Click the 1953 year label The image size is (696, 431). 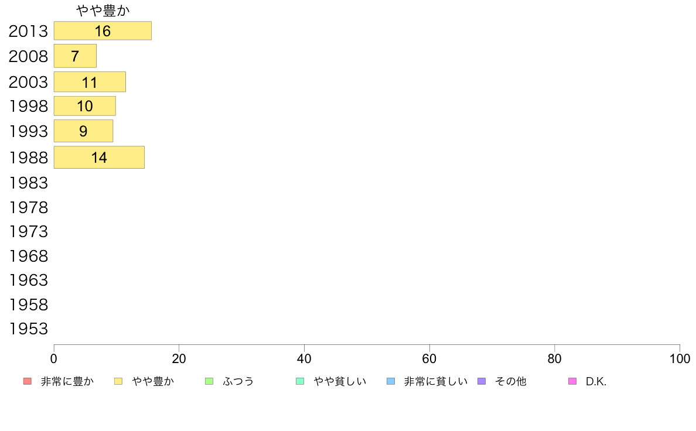(28, 329)
